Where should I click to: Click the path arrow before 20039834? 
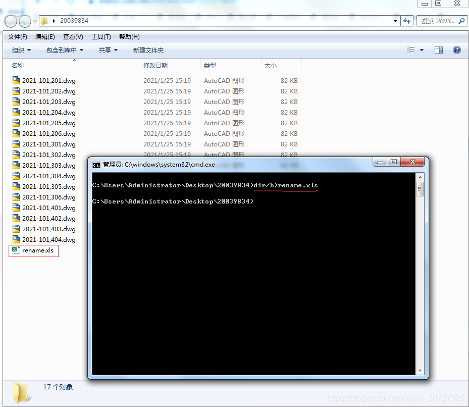point(54,21)
